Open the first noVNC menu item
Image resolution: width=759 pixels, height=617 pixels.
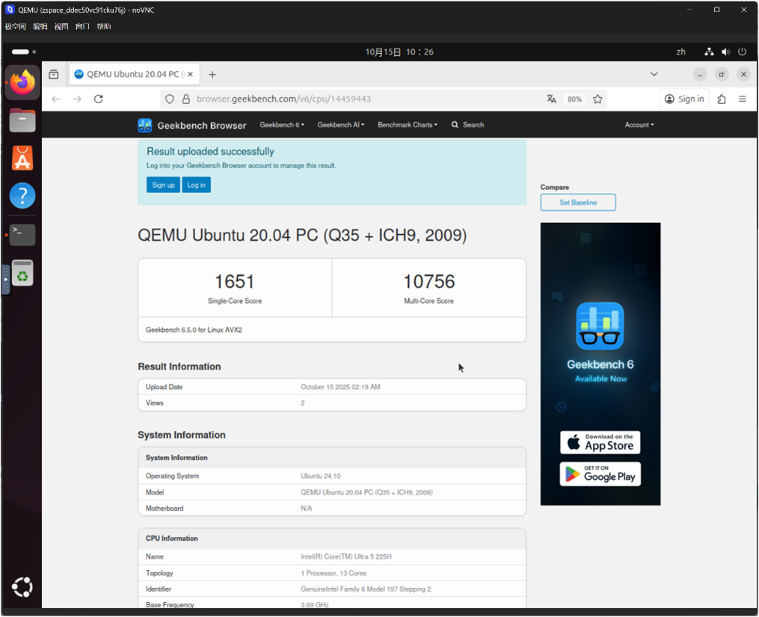pos(15,27)
